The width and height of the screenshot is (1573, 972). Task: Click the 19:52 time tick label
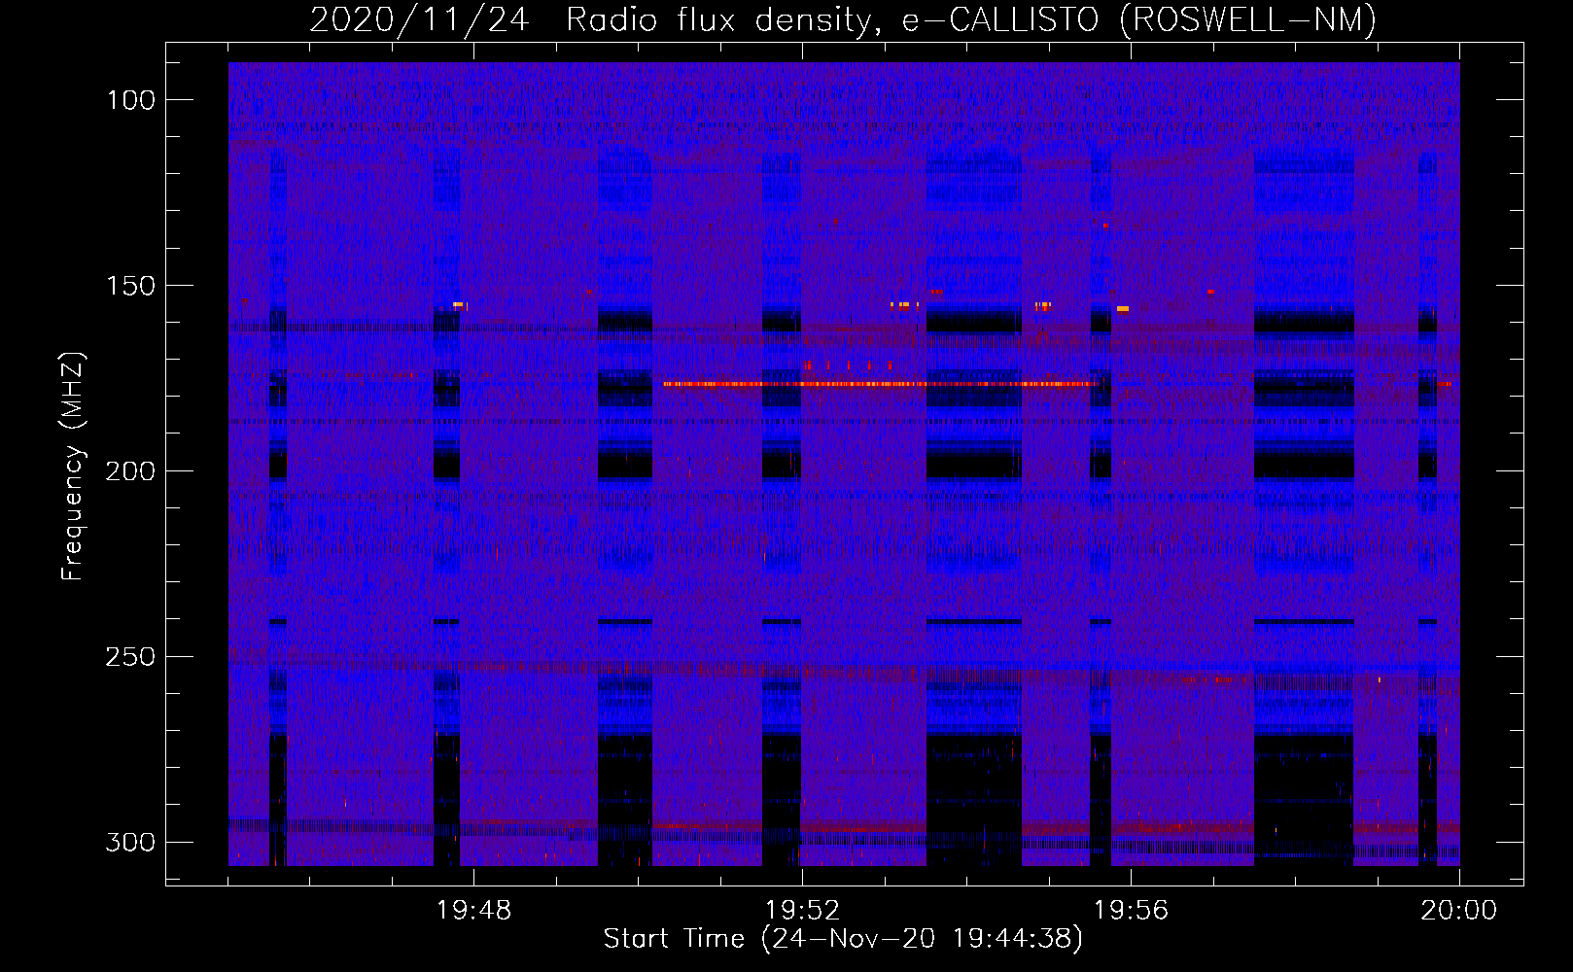802,911
